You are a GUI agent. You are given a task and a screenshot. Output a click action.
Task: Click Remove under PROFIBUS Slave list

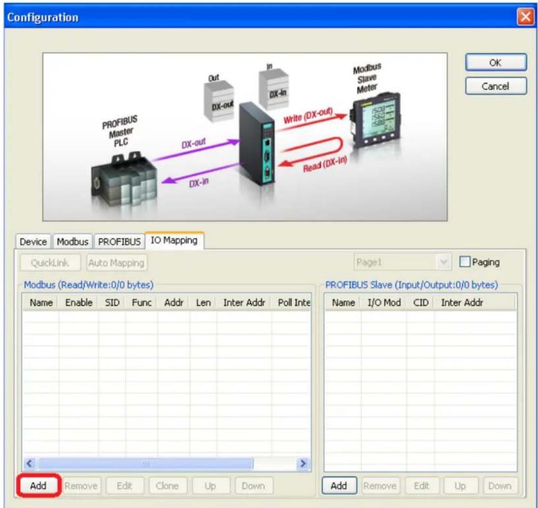[380, 486]
